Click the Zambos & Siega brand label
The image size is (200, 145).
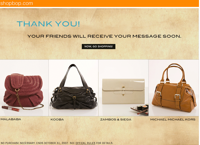coord(116,119)
